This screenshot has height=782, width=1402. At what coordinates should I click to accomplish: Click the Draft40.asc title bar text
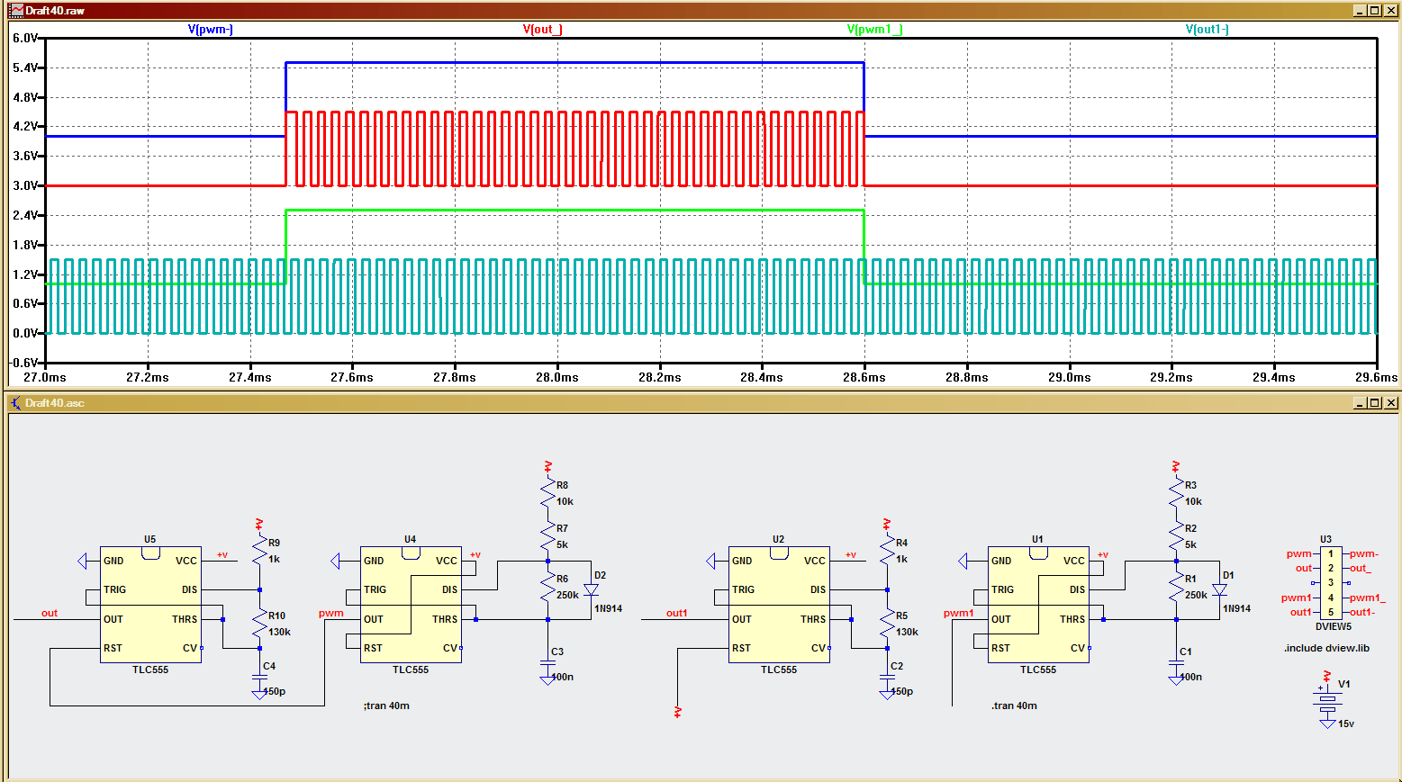pyautogui.click(x=55, y=402)
